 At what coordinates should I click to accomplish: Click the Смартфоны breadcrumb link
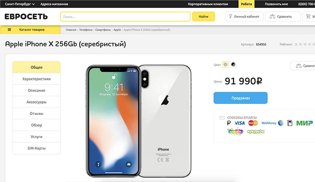pyautogui.click(x=103, y=30)
